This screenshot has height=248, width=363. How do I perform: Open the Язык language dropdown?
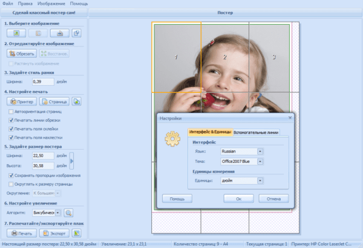[260, 151]
